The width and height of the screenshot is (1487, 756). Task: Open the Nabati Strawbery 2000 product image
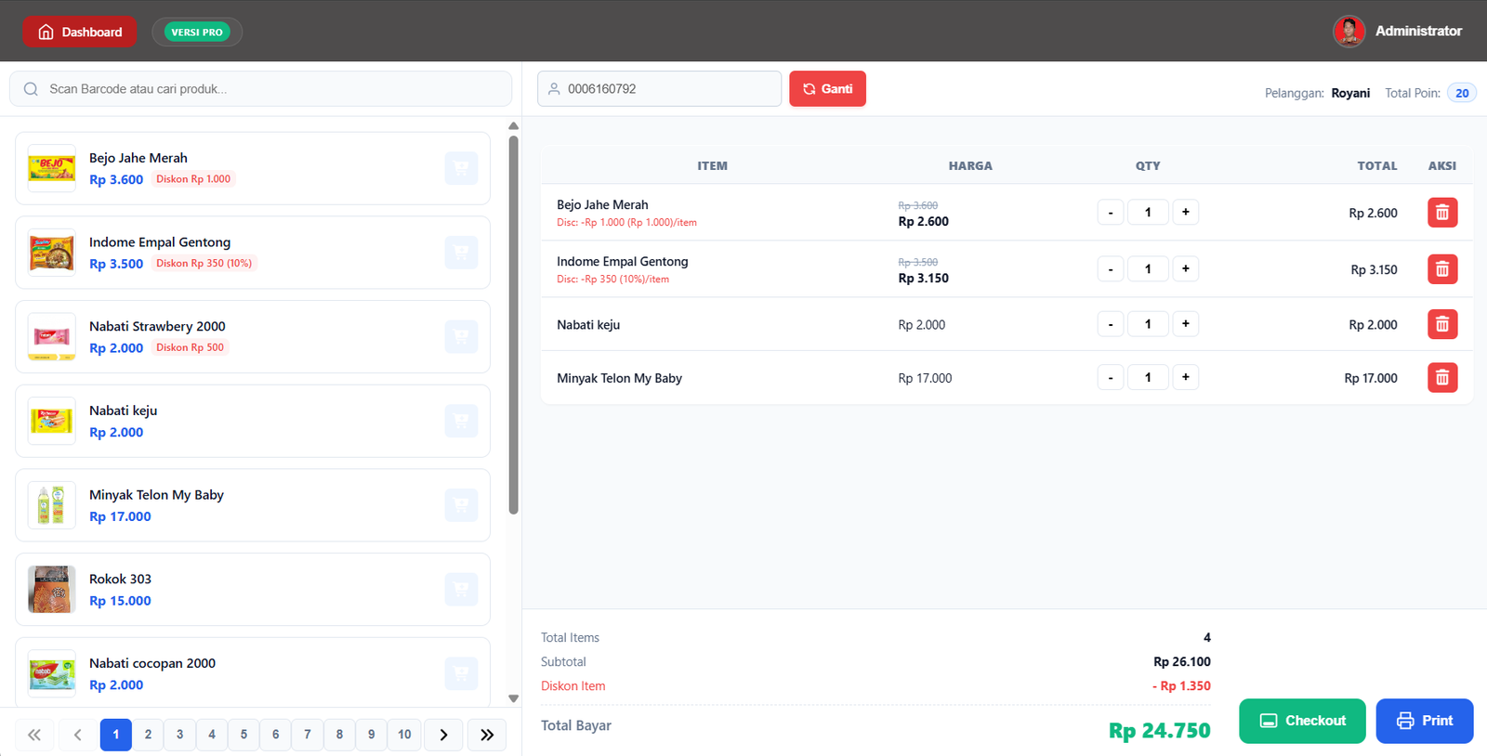pyautogui.click(x=52, y=336)
